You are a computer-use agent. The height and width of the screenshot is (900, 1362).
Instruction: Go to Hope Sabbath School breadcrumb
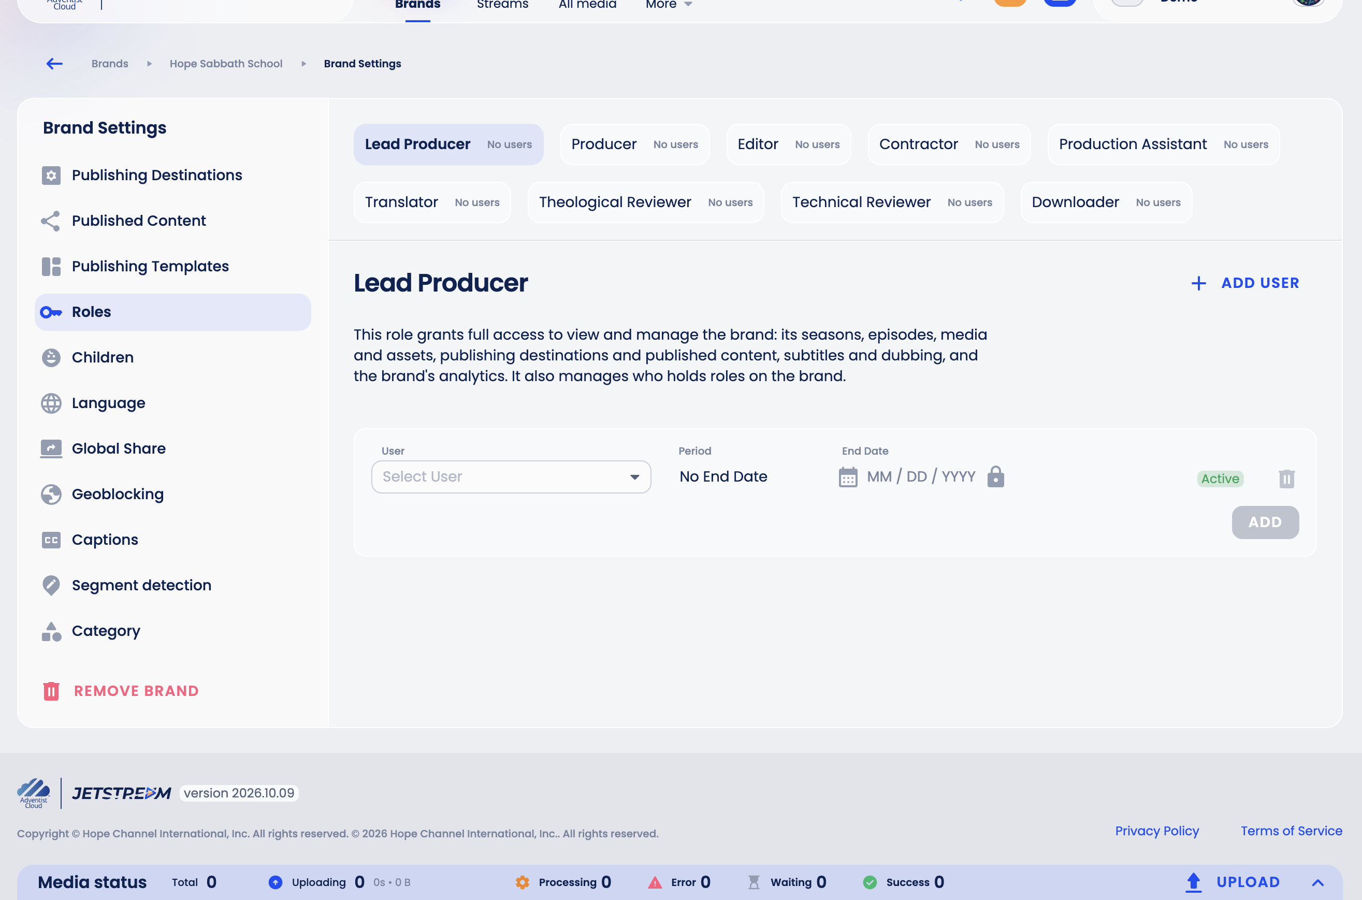tap(226, 64)
